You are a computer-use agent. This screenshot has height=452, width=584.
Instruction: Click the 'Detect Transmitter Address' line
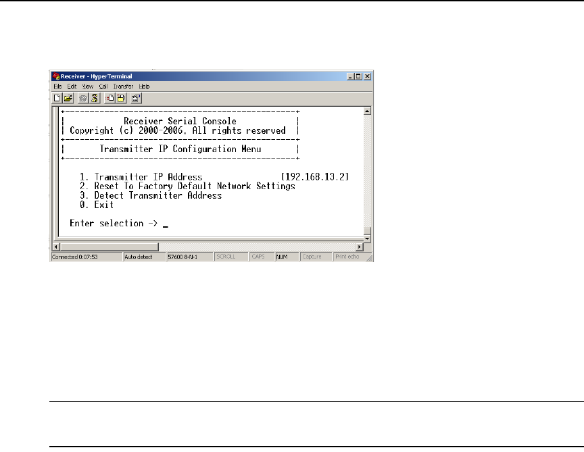point(151,195)
